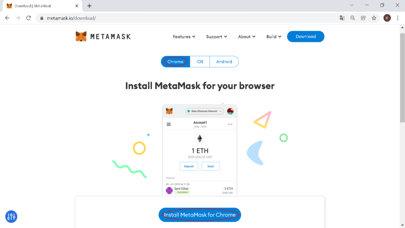
Task: Click the blue Download button
Action: [x=305, y=36]
